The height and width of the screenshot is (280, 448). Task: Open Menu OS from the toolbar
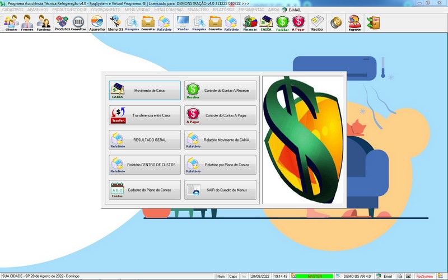tap(115, 23)
